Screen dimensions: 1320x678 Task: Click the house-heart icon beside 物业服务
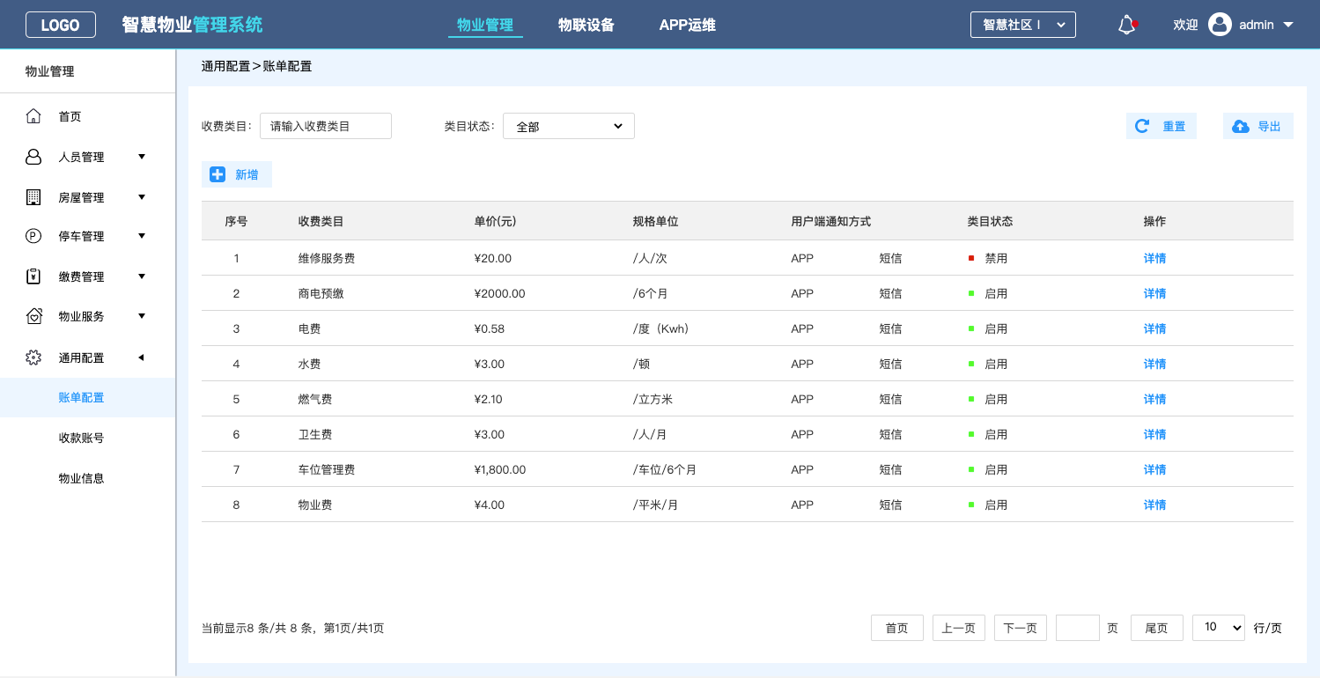[x=33, y=316]
